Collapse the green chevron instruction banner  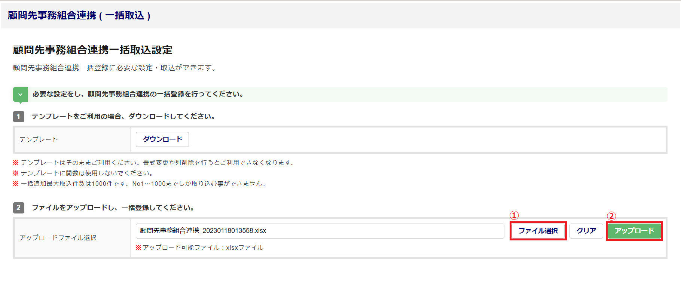(20, 95)
